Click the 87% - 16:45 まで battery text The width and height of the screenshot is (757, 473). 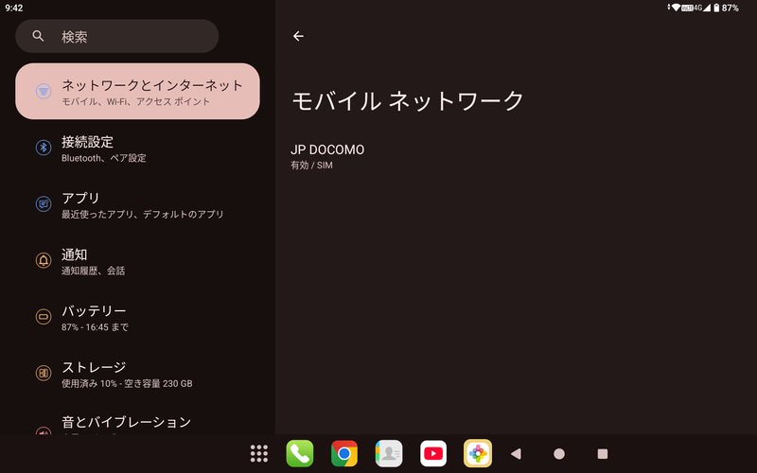click(95, 327)
